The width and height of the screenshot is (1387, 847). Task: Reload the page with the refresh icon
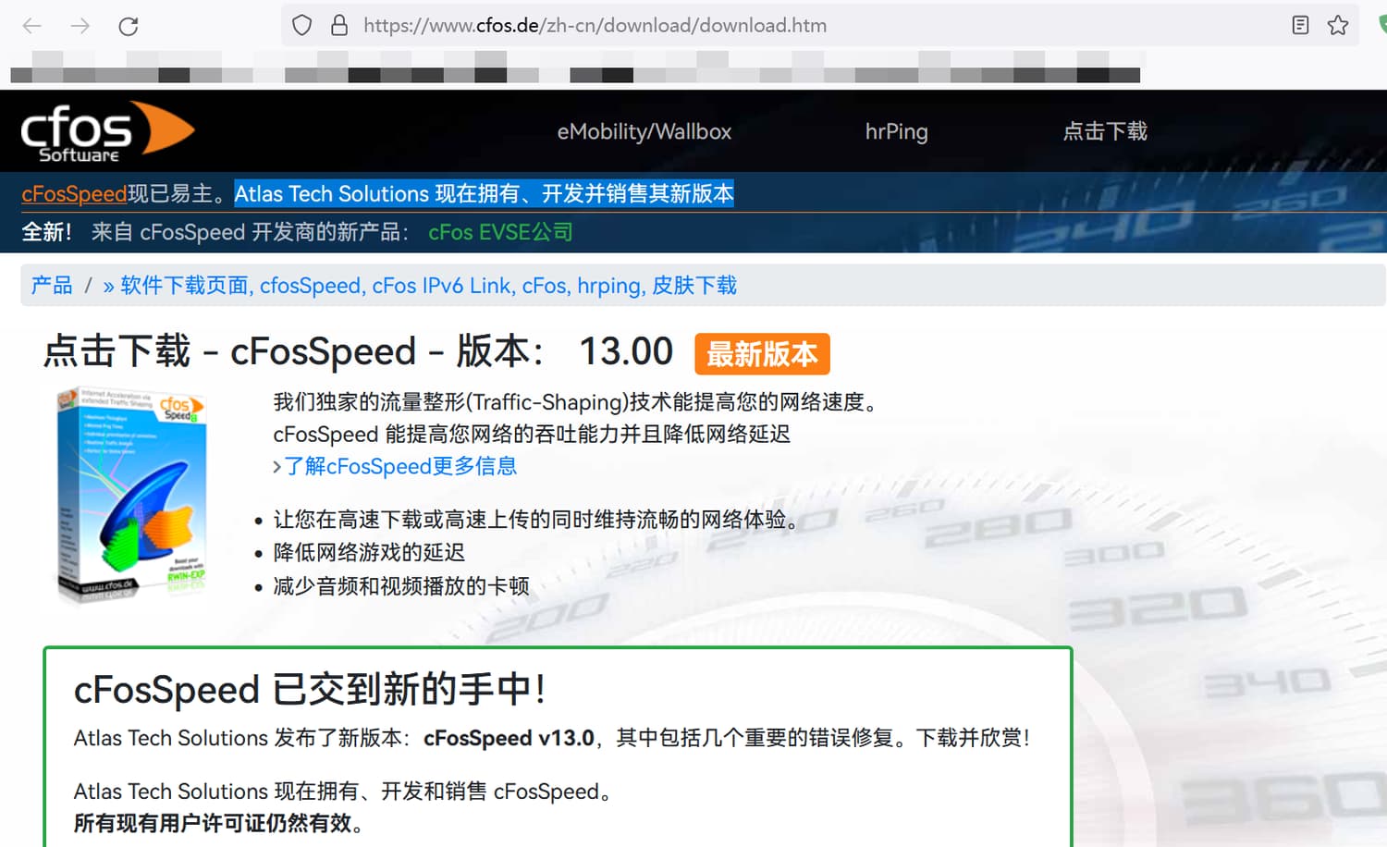129,26
